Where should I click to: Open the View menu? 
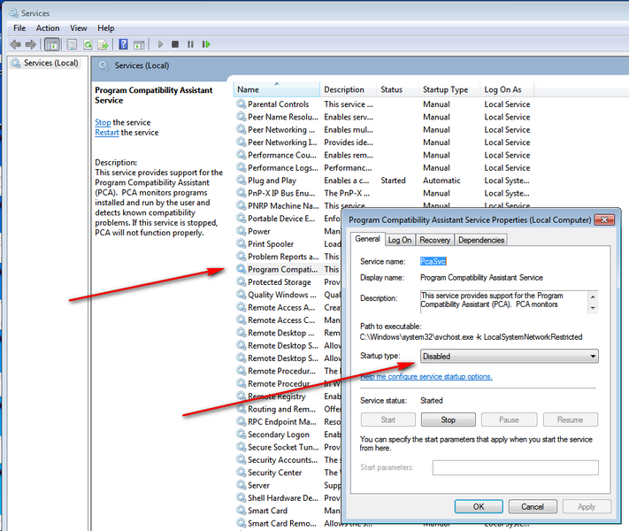78,28
